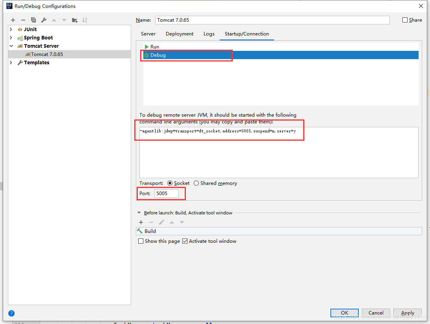Click the Apply button

pos(408,313)
